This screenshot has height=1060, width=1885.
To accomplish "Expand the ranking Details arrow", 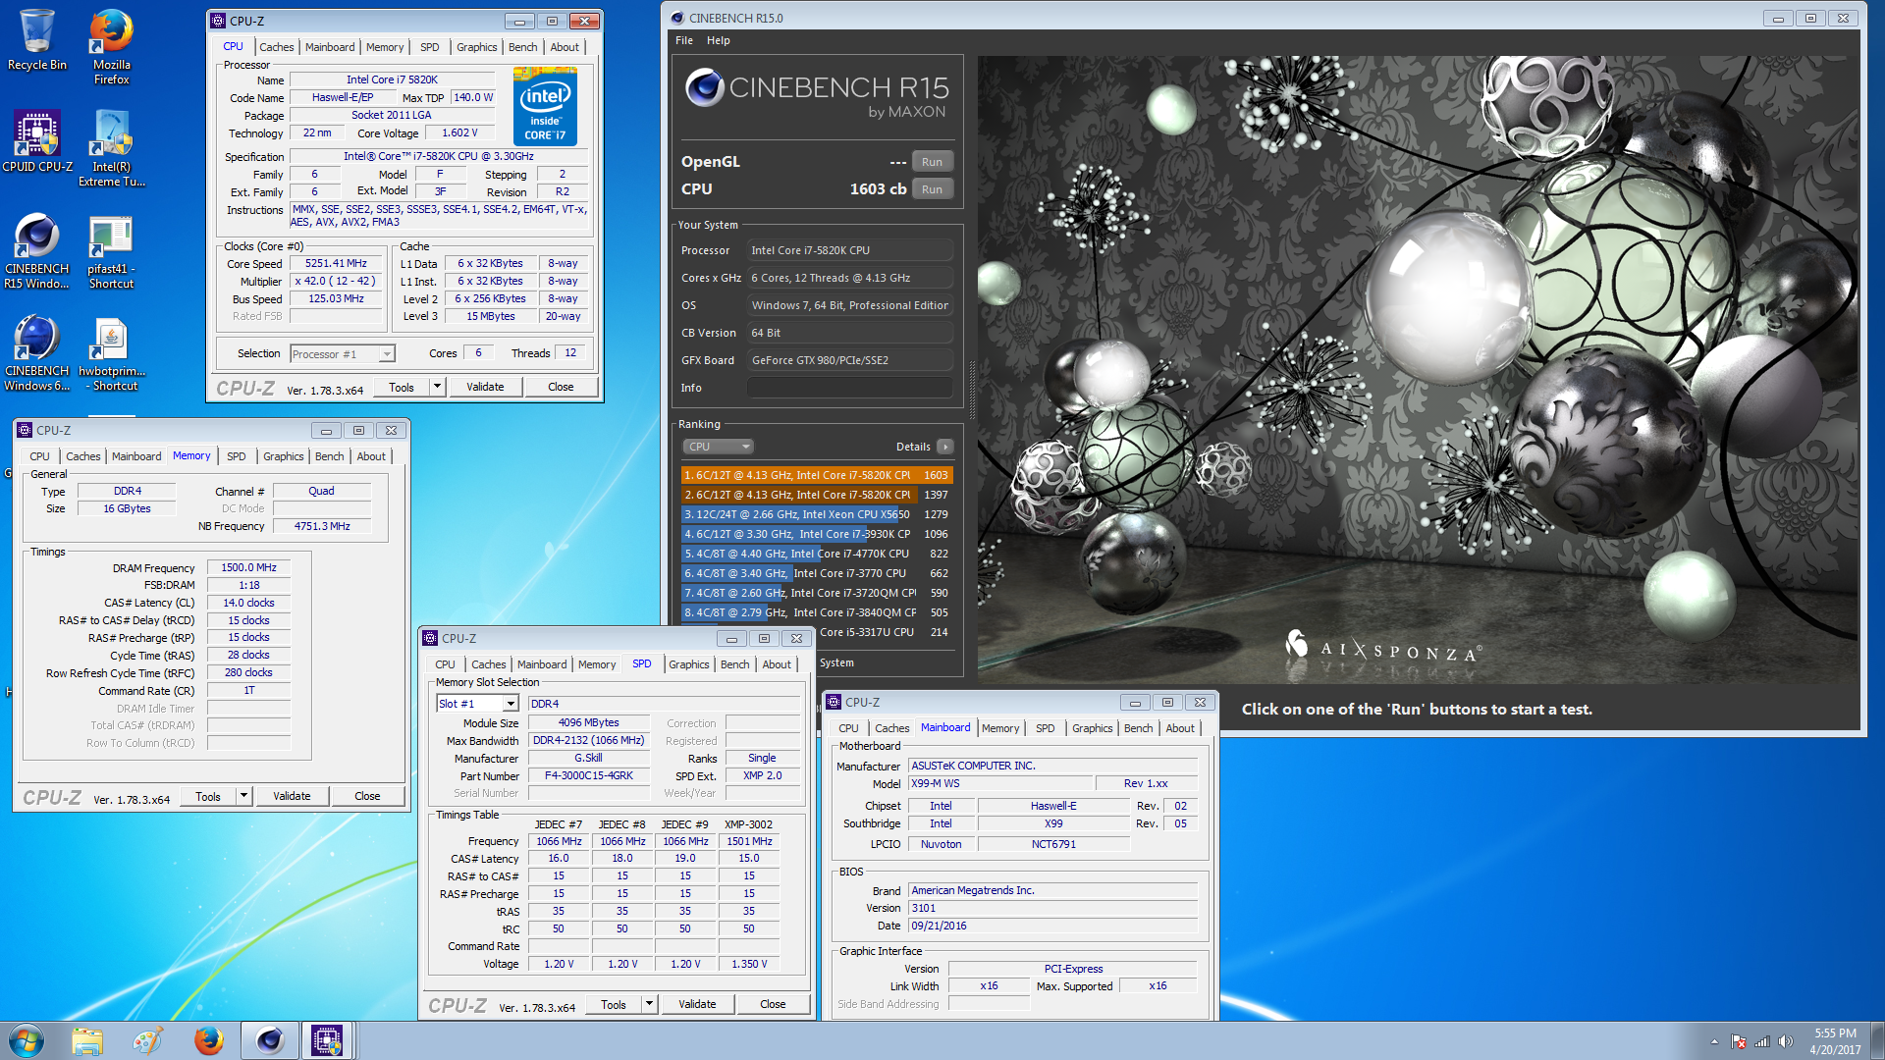I will (945, 447).
